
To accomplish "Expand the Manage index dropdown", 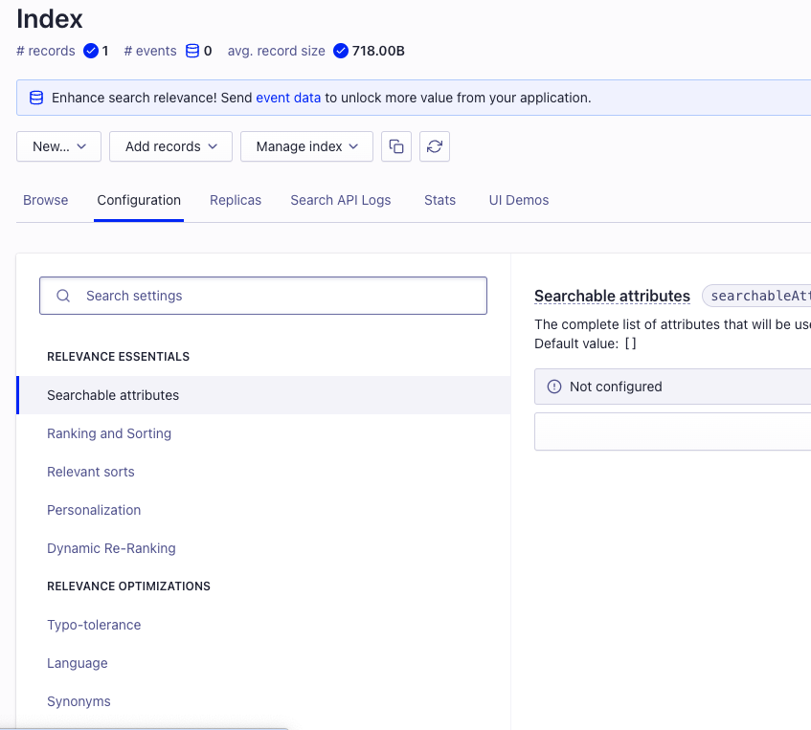I will 306,146.
